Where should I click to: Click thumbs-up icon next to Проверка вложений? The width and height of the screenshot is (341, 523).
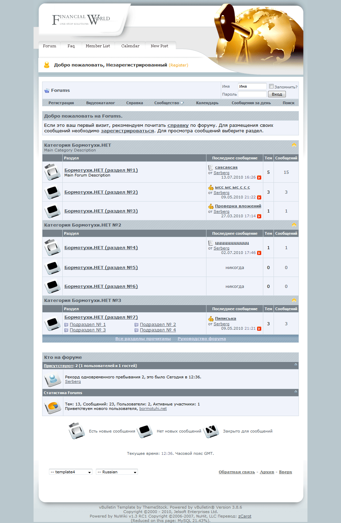(x=211, y=206)
